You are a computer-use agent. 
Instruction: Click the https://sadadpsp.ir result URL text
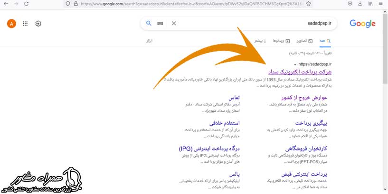315,64
